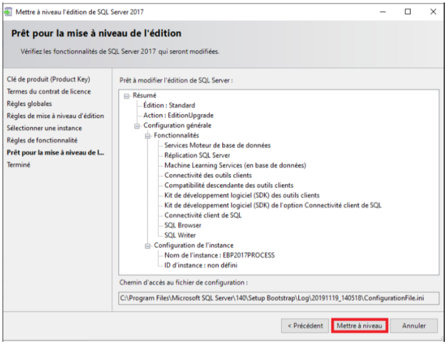Select the Termes du contrat de licence step

tap(49, 91)
